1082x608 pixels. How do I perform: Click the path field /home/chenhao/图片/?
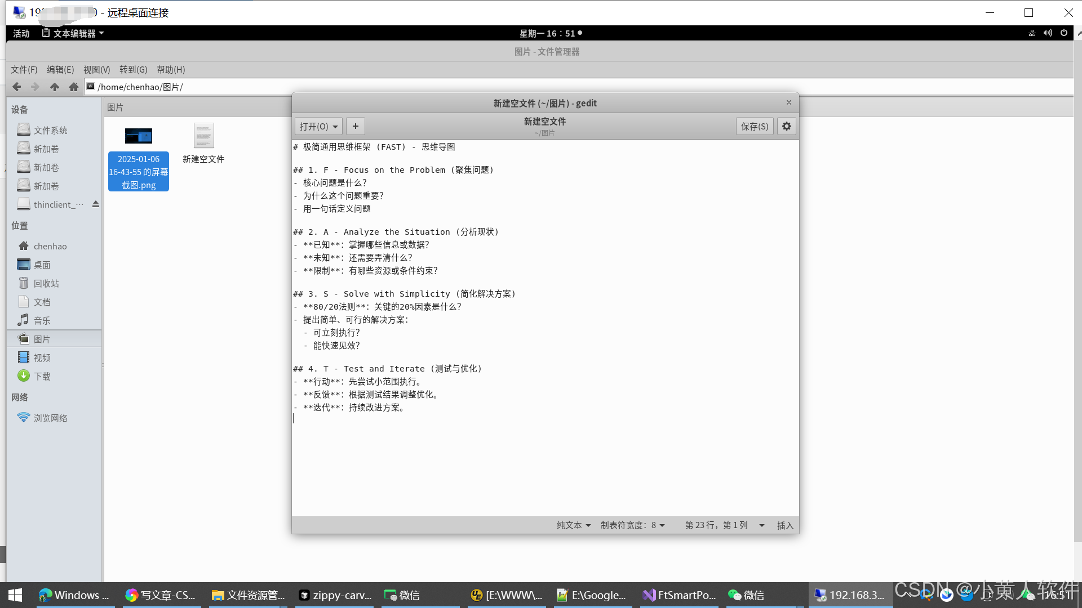[140, 87]
